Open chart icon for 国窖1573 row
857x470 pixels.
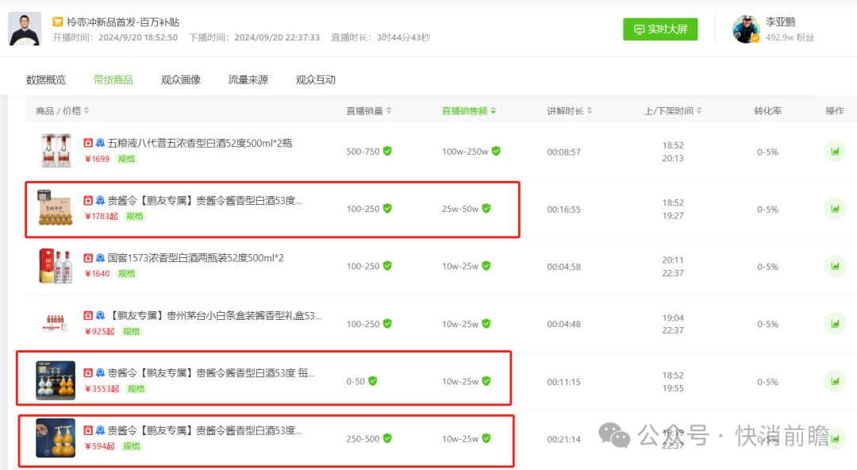pyautogui.click(x=835, y=267)
